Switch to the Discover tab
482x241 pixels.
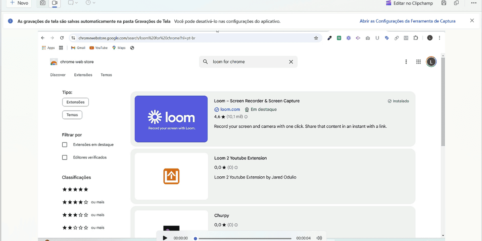[x=58, y=75]
